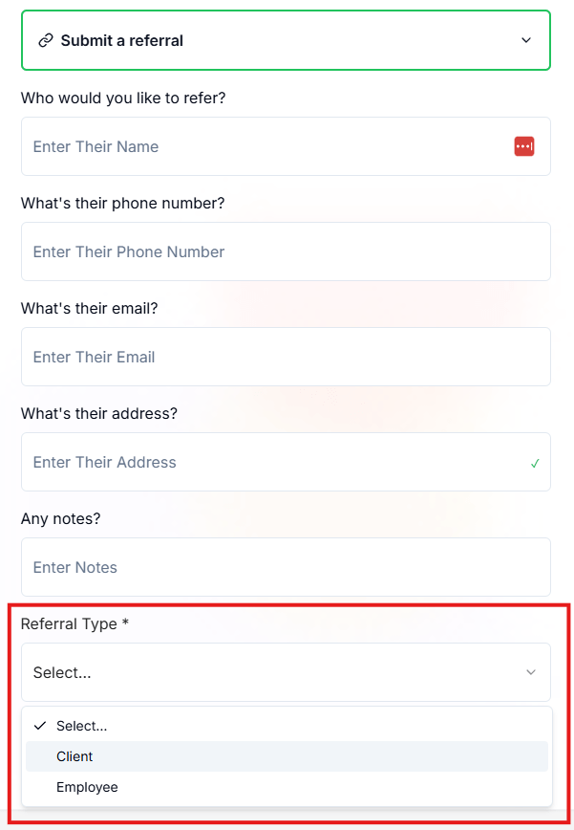This screenshot has width=574, height=830.
Task: Click the link icon beside Submit a referral
Action: click(46, 40)
